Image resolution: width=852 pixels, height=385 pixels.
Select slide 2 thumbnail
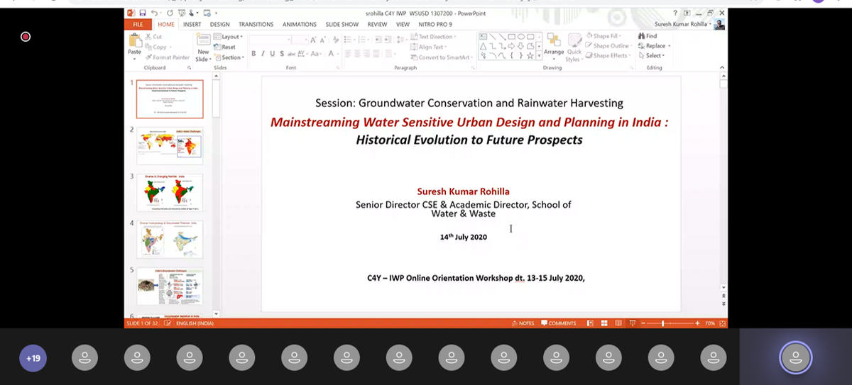[170, 145]
